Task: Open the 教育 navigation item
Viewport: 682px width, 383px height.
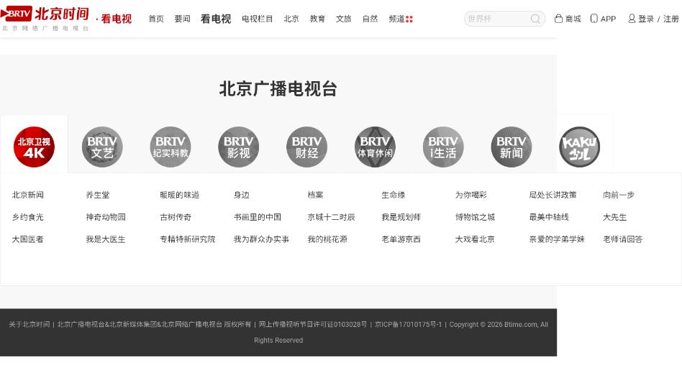Action: click(x=317, y=19)
